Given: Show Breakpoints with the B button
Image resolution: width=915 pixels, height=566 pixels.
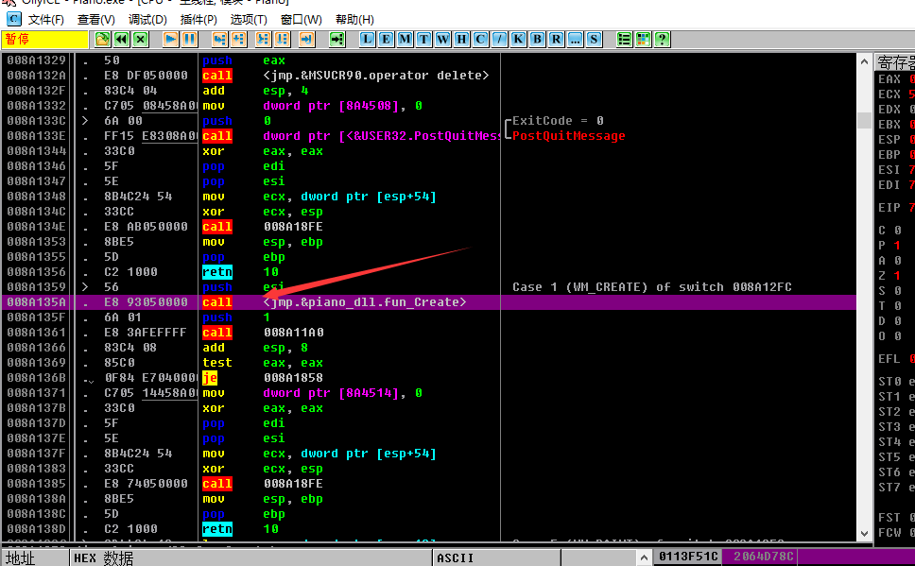Looking at the screenshot, I should 538,39.
